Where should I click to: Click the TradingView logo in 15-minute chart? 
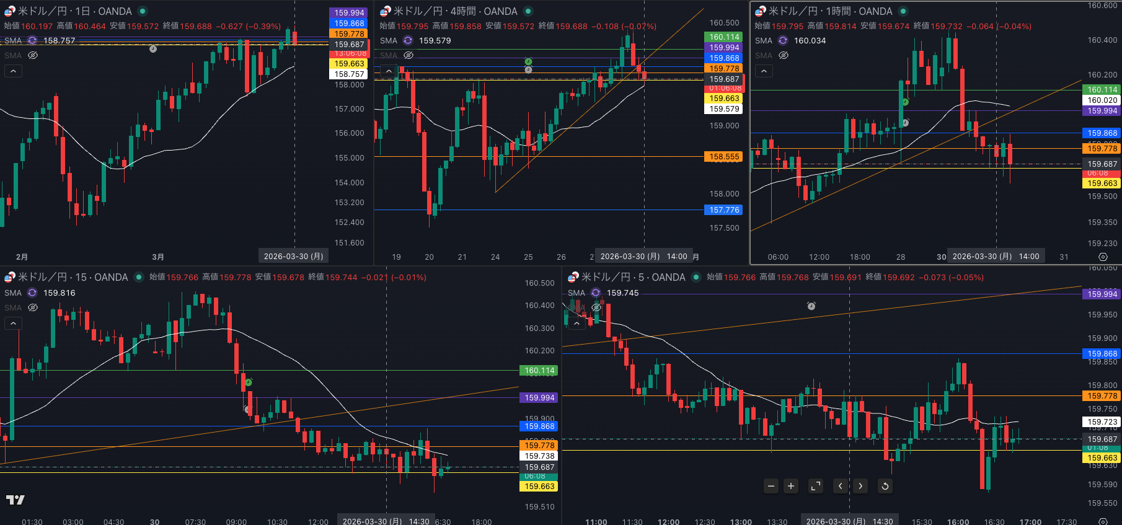(x=15, y=500)
